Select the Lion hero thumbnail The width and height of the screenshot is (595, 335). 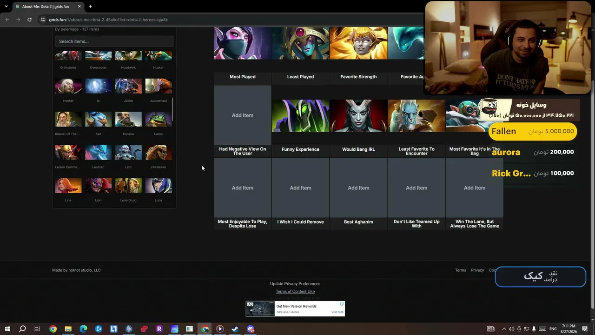click(98, 186)
